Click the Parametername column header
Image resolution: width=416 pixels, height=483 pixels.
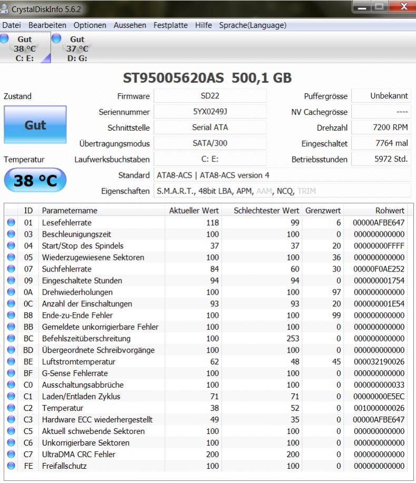(102, 210)
